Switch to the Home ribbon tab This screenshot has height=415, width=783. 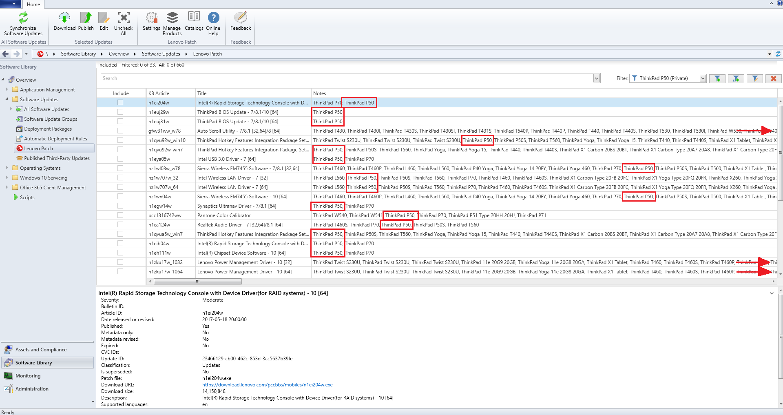33,4
